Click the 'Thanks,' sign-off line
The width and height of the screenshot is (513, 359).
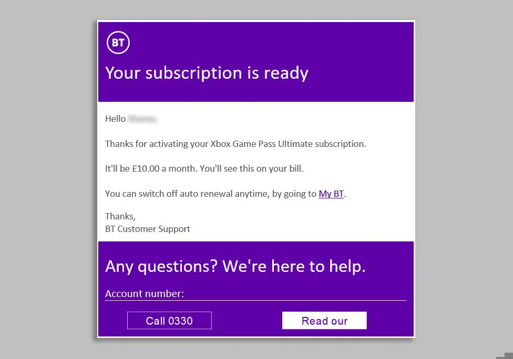coord(120,216)
